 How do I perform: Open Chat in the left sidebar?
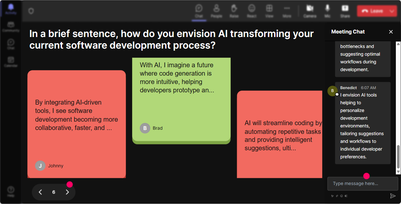click(11, 44)
